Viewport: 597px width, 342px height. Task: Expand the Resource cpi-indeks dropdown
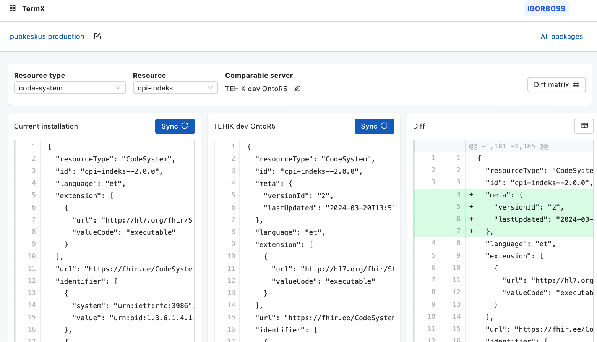pos(175,88)
